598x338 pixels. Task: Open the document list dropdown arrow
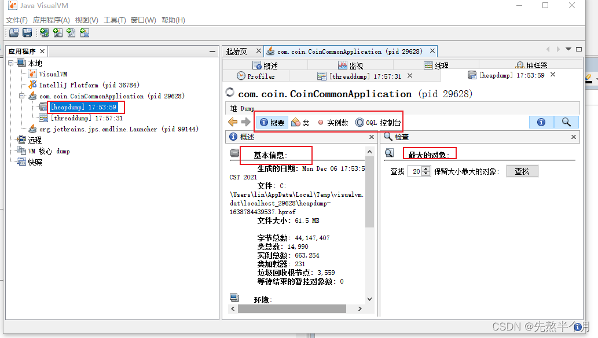[x=568, y=49]
